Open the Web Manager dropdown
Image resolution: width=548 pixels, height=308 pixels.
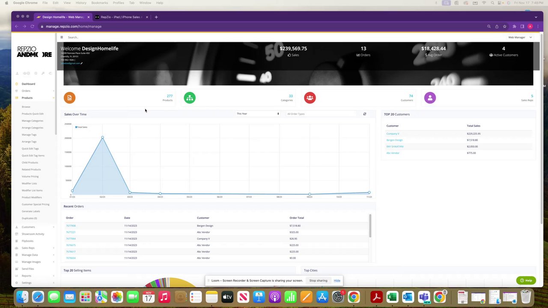pos(520,37)
